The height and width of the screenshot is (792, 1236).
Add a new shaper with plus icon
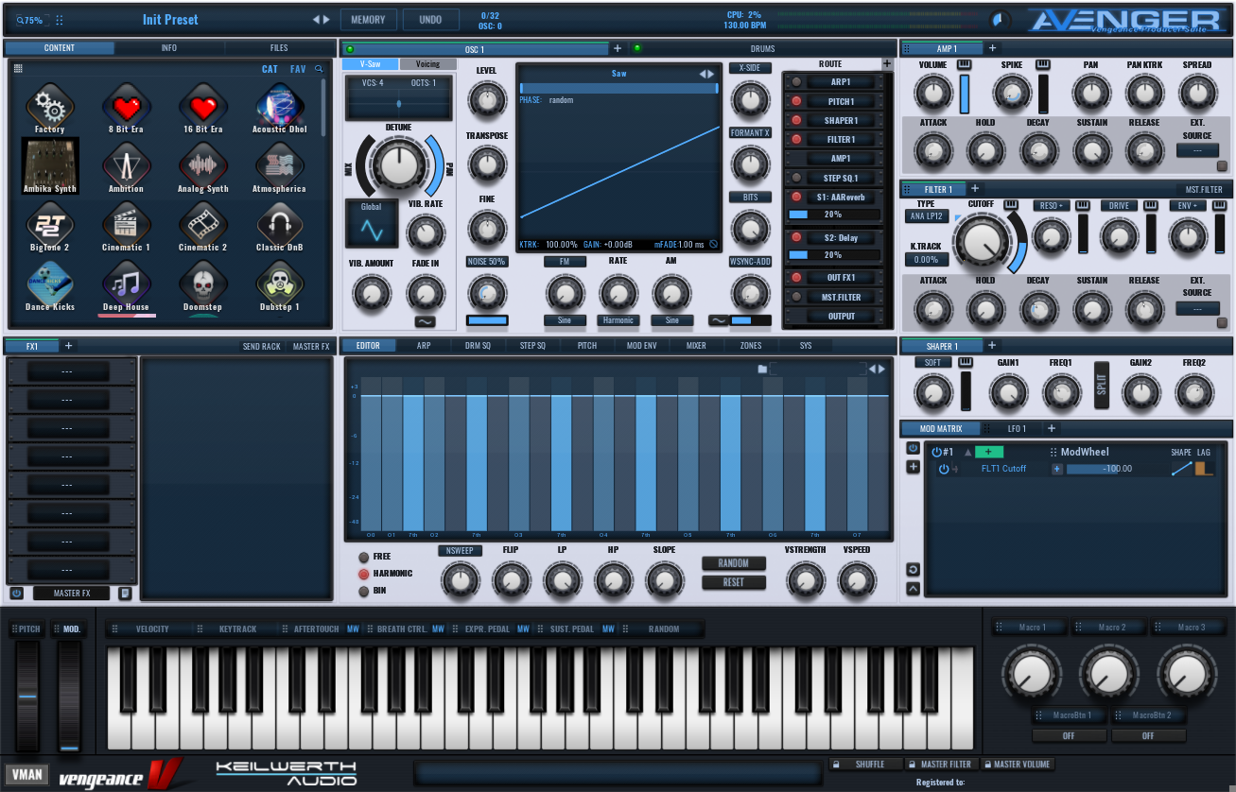tap(990, 346)
